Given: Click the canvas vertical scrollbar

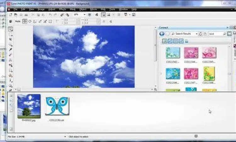Looking at the screenshot, I should (155, 45).
